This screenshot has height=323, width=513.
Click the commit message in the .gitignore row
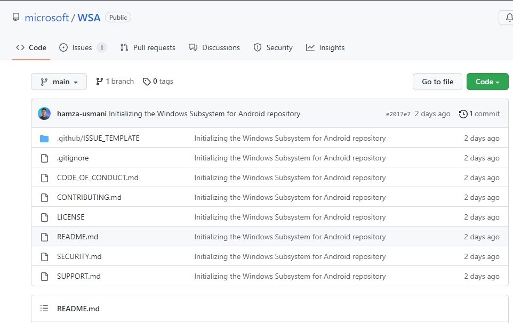click(x=290, y=158)
